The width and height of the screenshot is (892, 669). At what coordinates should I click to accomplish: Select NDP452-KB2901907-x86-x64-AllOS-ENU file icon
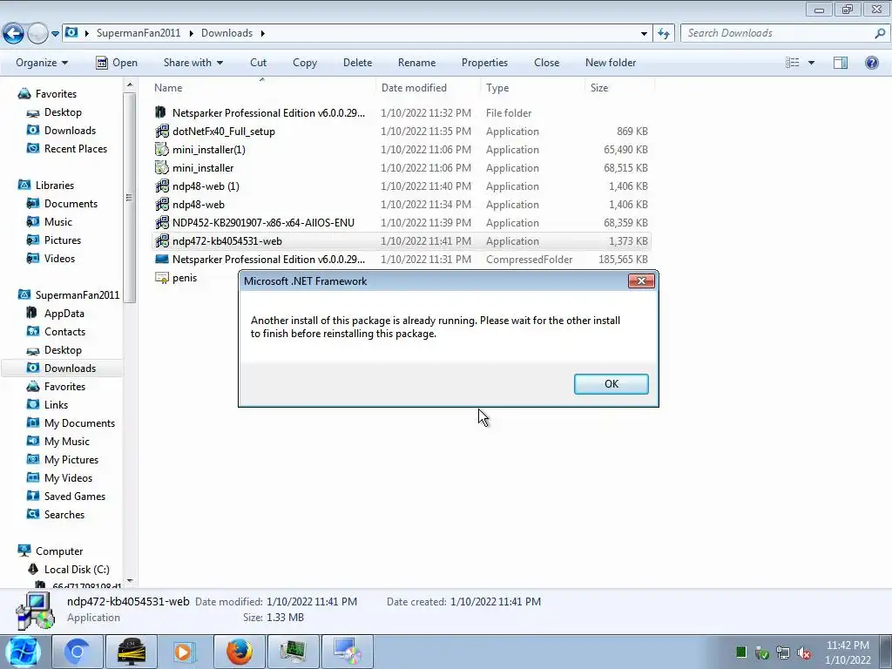tap(162, 222)
